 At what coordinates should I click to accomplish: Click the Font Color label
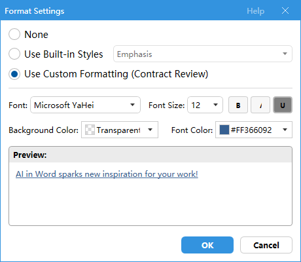[192, 130]
